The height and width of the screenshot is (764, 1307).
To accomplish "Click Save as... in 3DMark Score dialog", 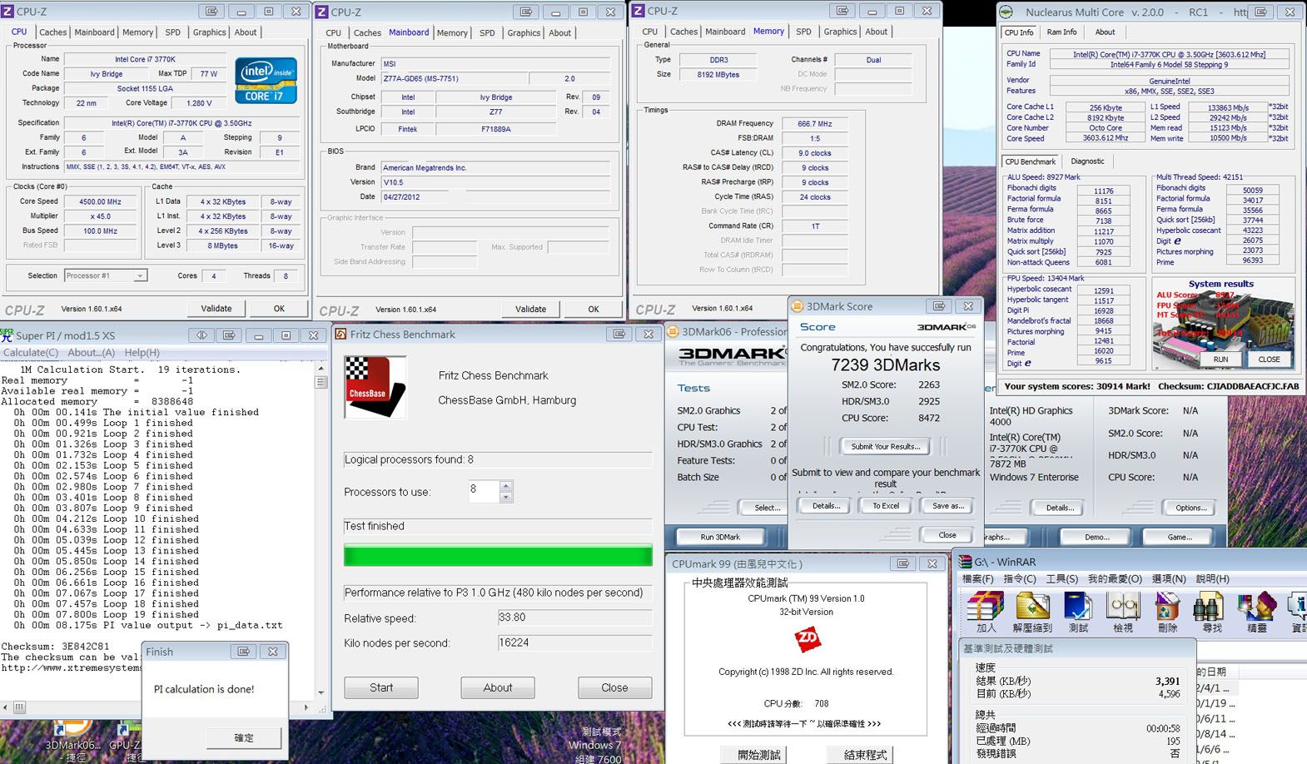I will (x=948, y=506).
